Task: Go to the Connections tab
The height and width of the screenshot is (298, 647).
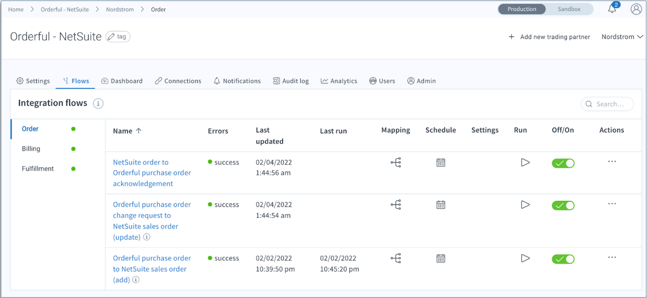Action: point(178,81)
